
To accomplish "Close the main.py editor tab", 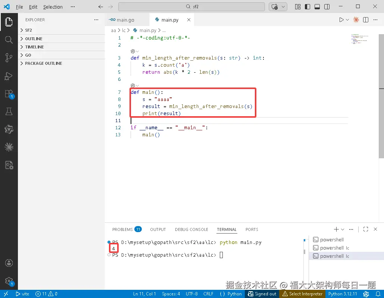I will [189, 20].
